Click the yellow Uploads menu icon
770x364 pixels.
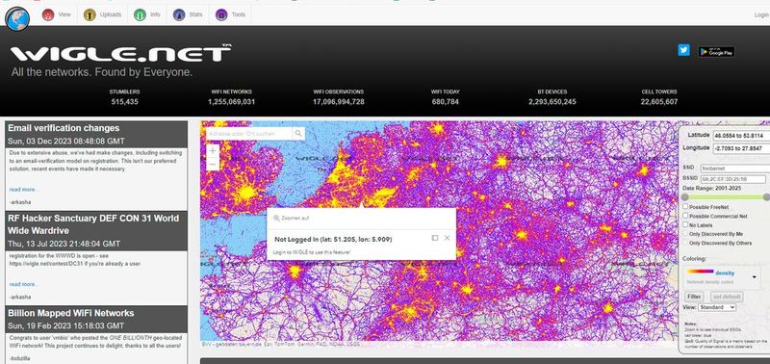(90, 14)
